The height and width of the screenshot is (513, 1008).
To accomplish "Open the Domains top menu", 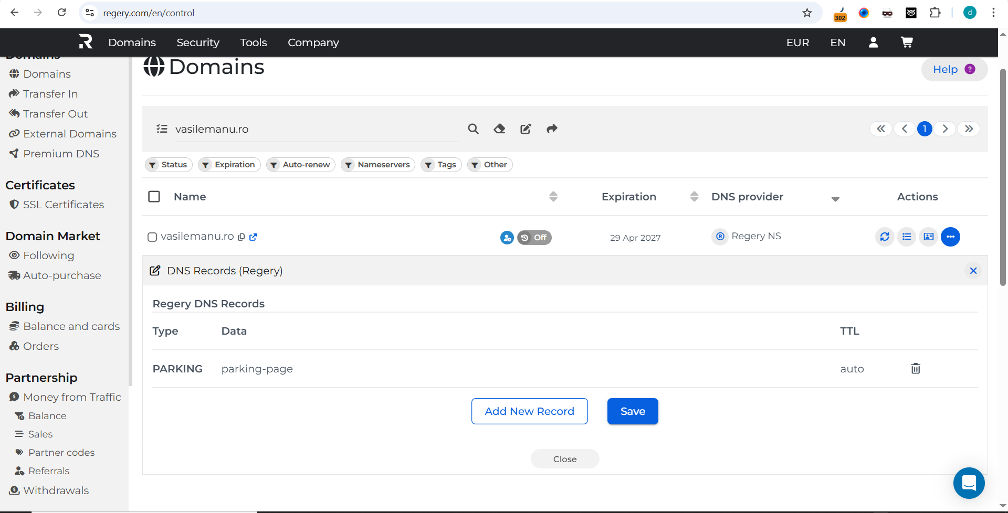I will pyautogui.click(x=132, y=42).
